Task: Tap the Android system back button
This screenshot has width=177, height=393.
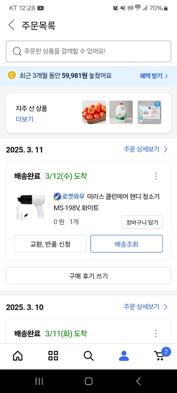Action: click(x=138, y=381)
